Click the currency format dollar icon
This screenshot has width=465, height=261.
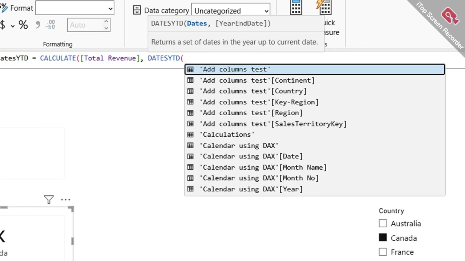pos(3,25)
